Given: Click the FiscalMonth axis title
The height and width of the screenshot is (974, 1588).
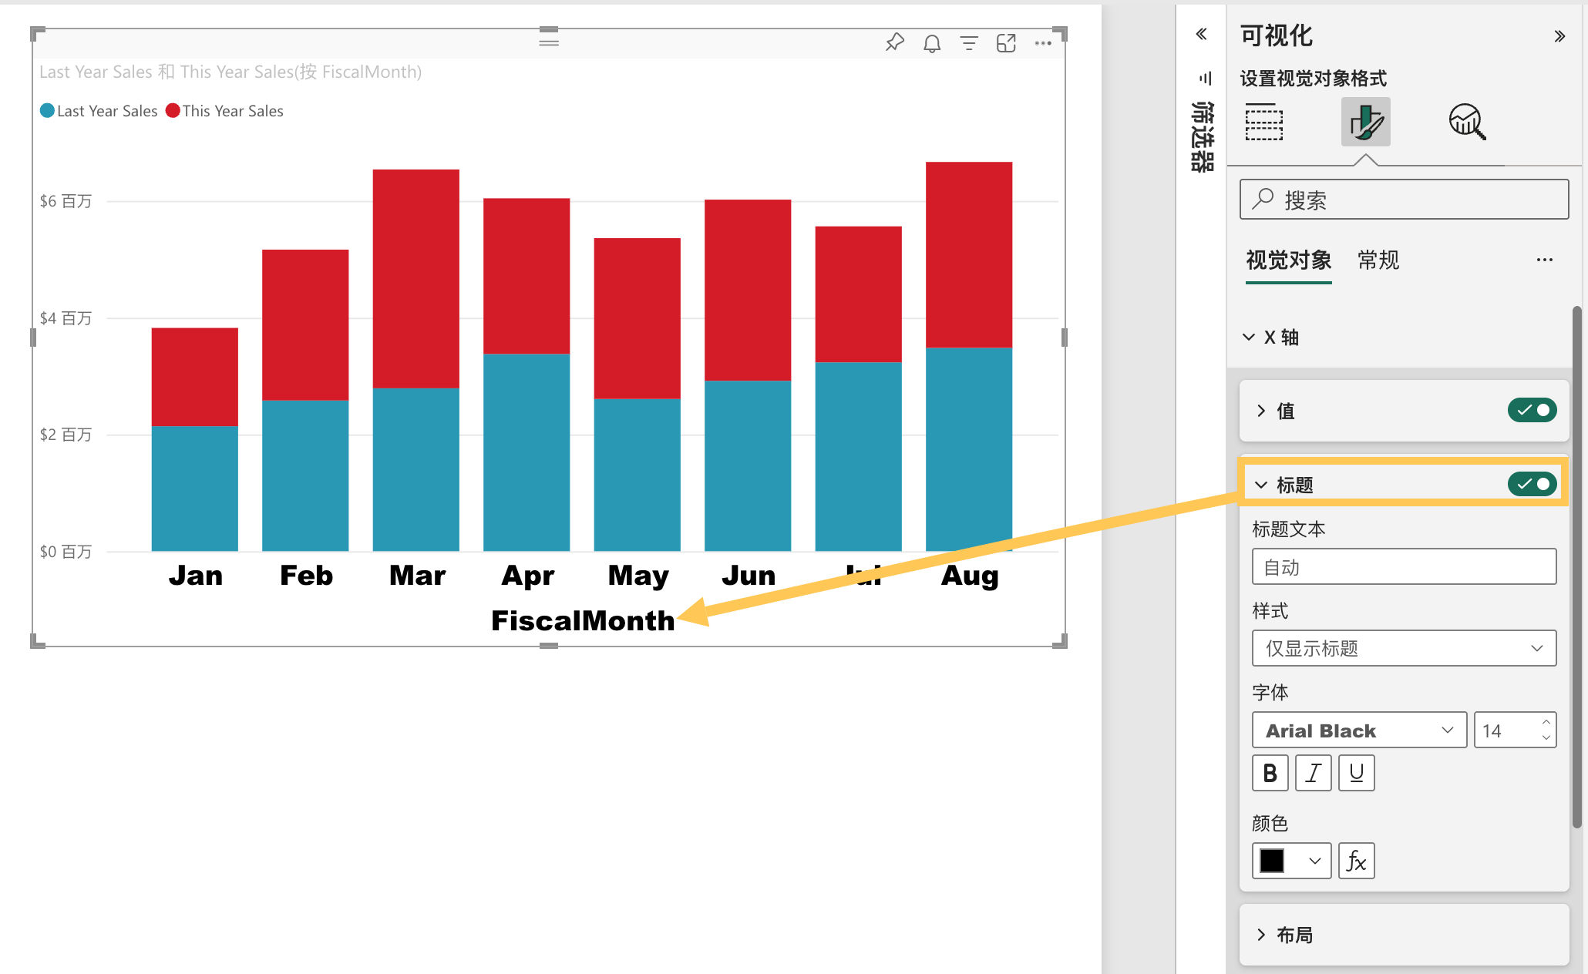Looking at the screenshot, I should (583, 620).
